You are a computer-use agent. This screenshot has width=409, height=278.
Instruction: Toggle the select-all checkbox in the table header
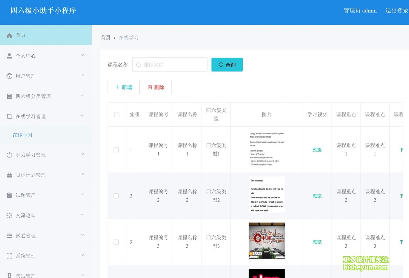117,114
